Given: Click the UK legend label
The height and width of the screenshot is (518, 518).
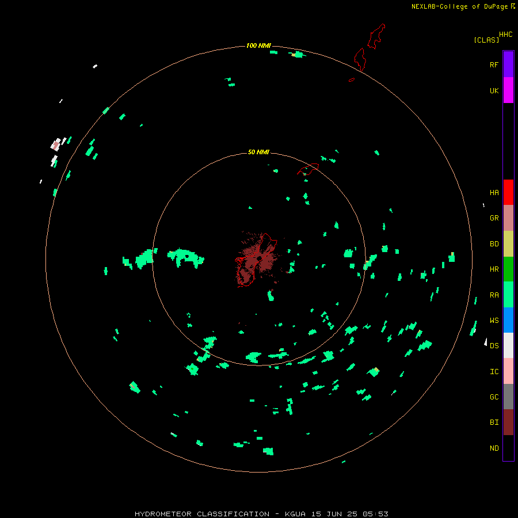Looking at the screenshot, I should [x=494, y=91].
